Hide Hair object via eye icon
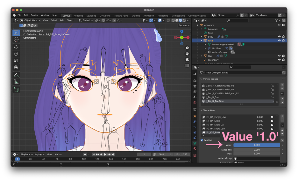The height and width of the screenshot is (181, 298). pos(279,56)
